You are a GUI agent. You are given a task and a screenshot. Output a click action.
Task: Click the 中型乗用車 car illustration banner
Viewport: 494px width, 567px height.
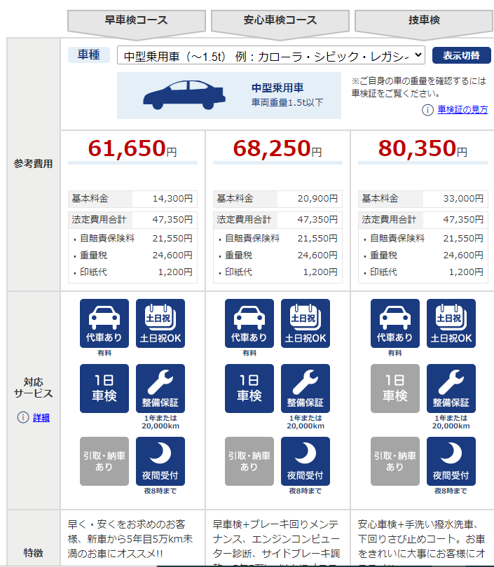[228, 95]
